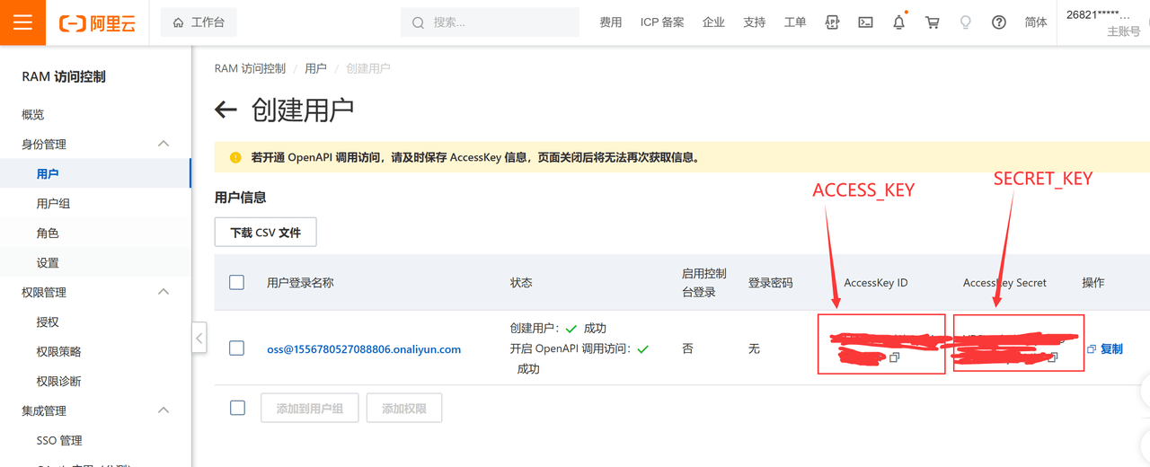Click the 状态 column header
This screenshot has width=1150, height=467.
(521, 282)
